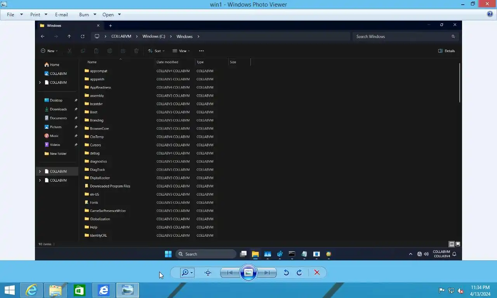Add a new tab with plus icon
Image resolution: width=497 pixels, height=298 pixels.
[110, 26]
